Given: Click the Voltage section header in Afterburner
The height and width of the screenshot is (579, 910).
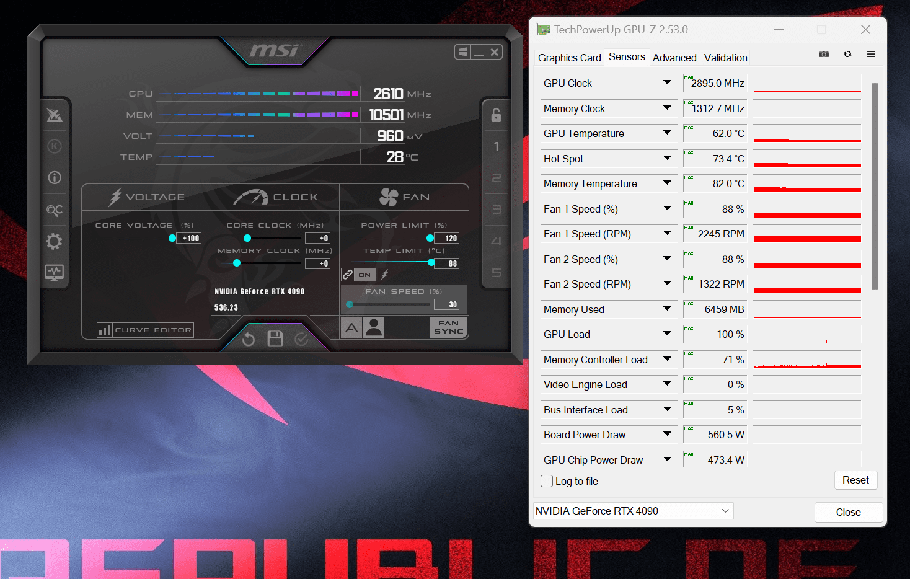Looking at the screenshot, I should click(147, 197).
